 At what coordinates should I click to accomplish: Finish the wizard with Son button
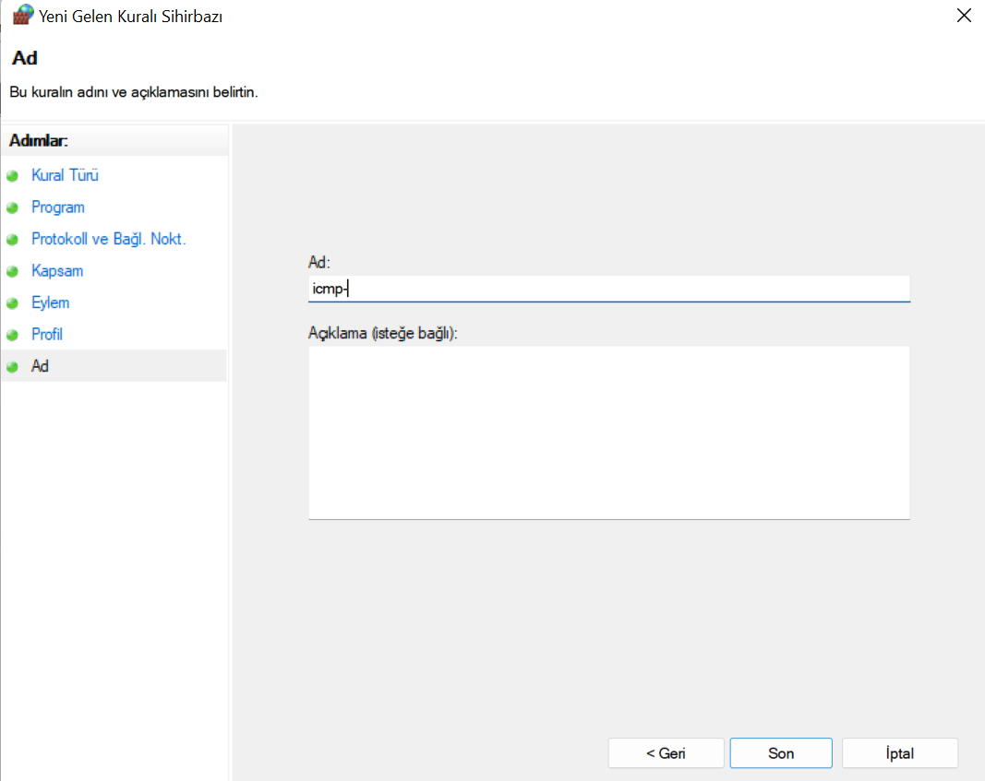click(780, 753)
